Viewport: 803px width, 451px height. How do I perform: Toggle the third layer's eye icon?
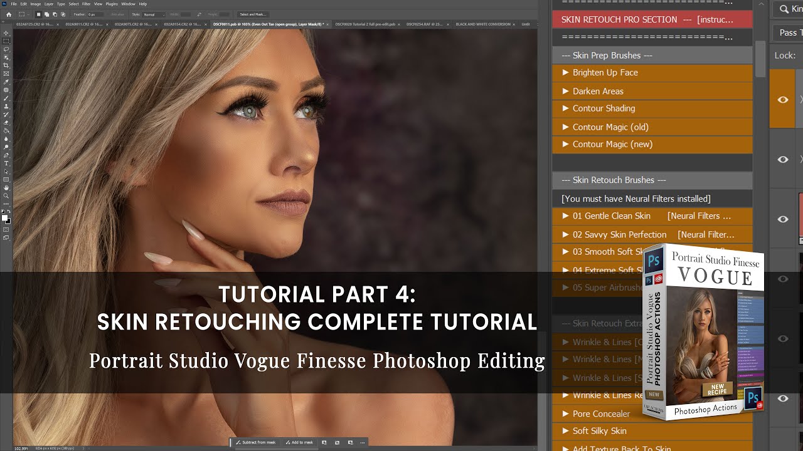tap(783, 219)
